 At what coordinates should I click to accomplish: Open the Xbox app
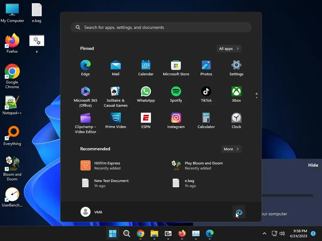(236, 94)
